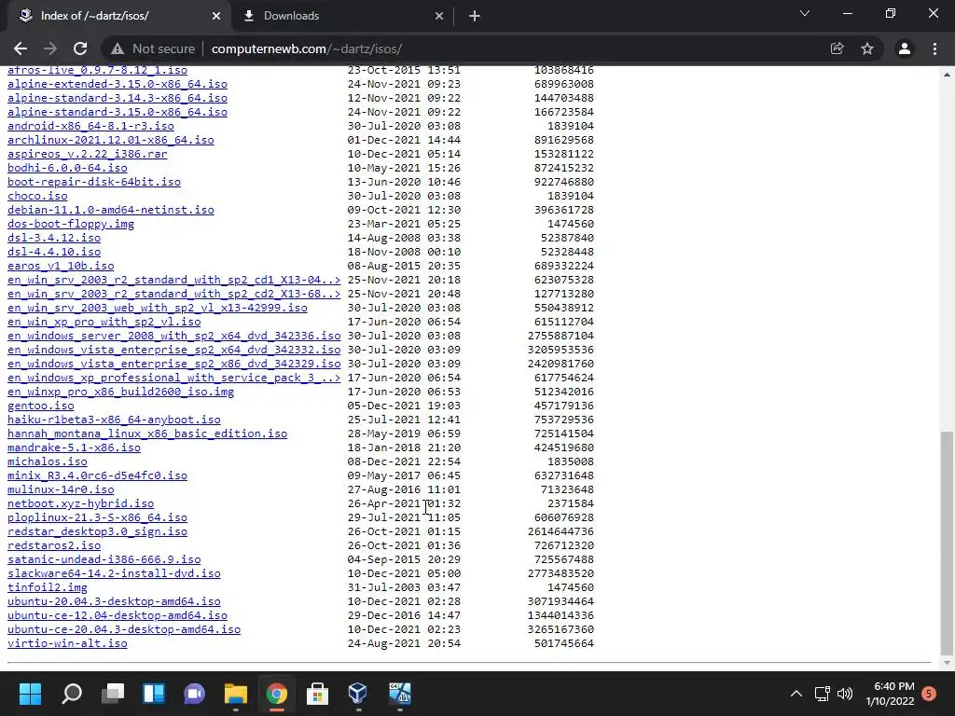Open choco.iso link
955x716 pixels.
coord(37,196)
